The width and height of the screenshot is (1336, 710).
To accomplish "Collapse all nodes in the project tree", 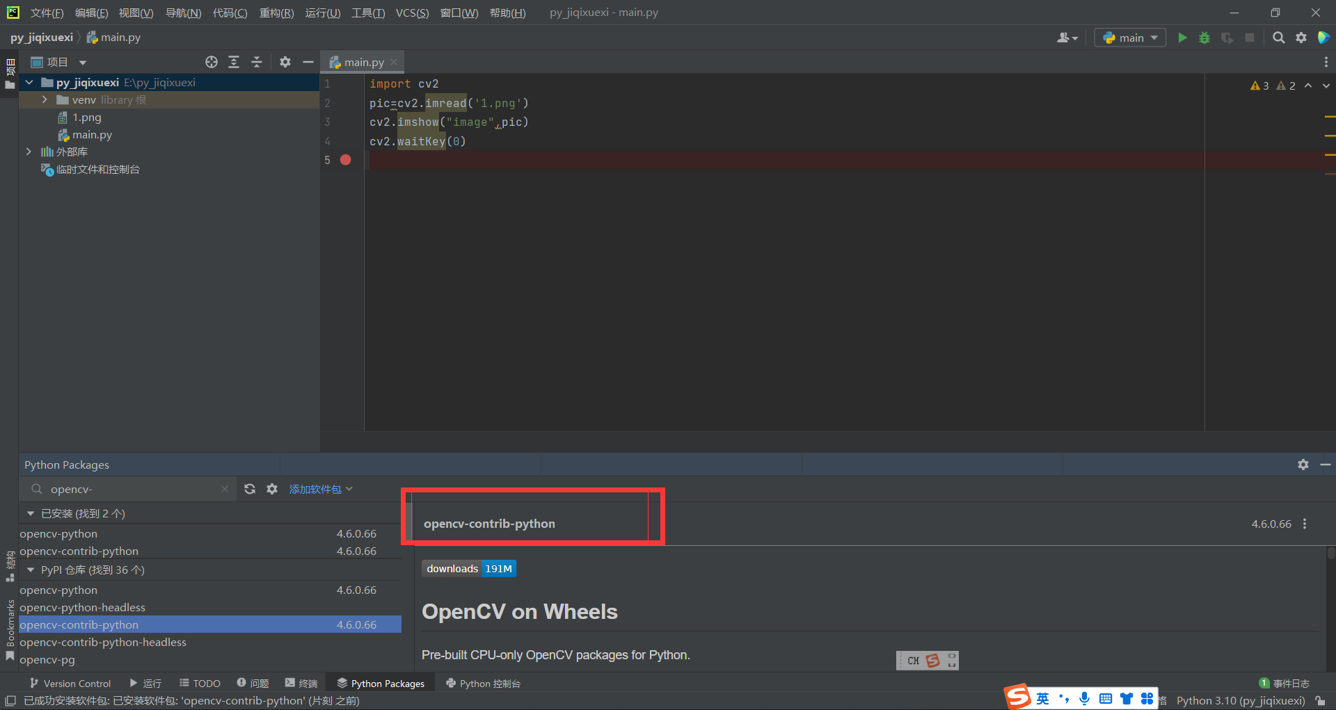I will 256,62.
